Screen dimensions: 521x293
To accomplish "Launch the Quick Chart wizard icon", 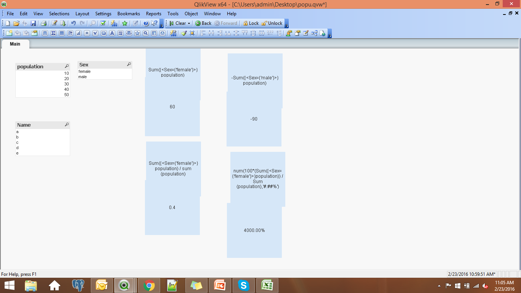I will click(114, 23).
